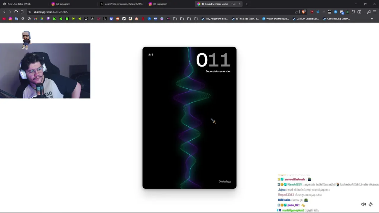Open the Content King Steam bookmark

pyautogui.click(x=336, y=19)
